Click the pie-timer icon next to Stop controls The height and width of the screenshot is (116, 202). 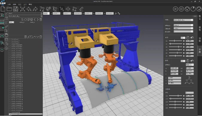point(193,9)
